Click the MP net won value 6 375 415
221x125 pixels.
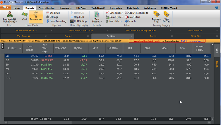pyautogui.click(x=46, y=69)
